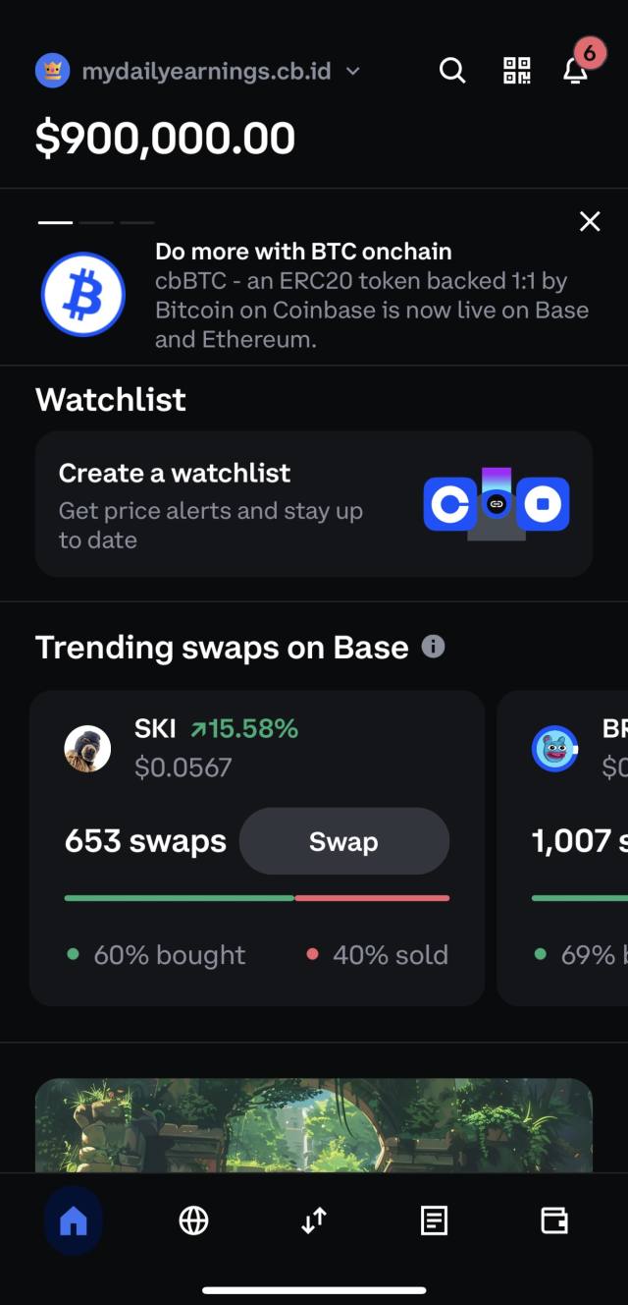Open the Create a watchlist card
The image size is (628, 1305).
coord(314,504)
